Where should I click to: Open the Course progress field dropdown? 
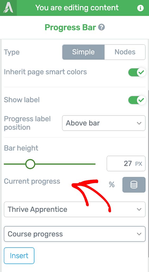click(75, 234)
